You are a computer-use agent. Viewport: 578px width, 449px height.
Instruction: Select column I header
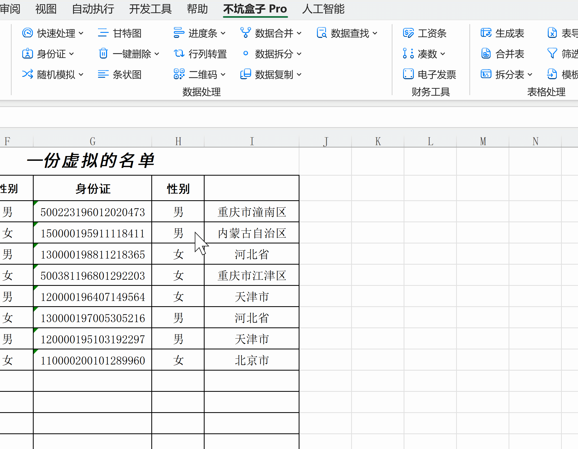tap(252, 141)
